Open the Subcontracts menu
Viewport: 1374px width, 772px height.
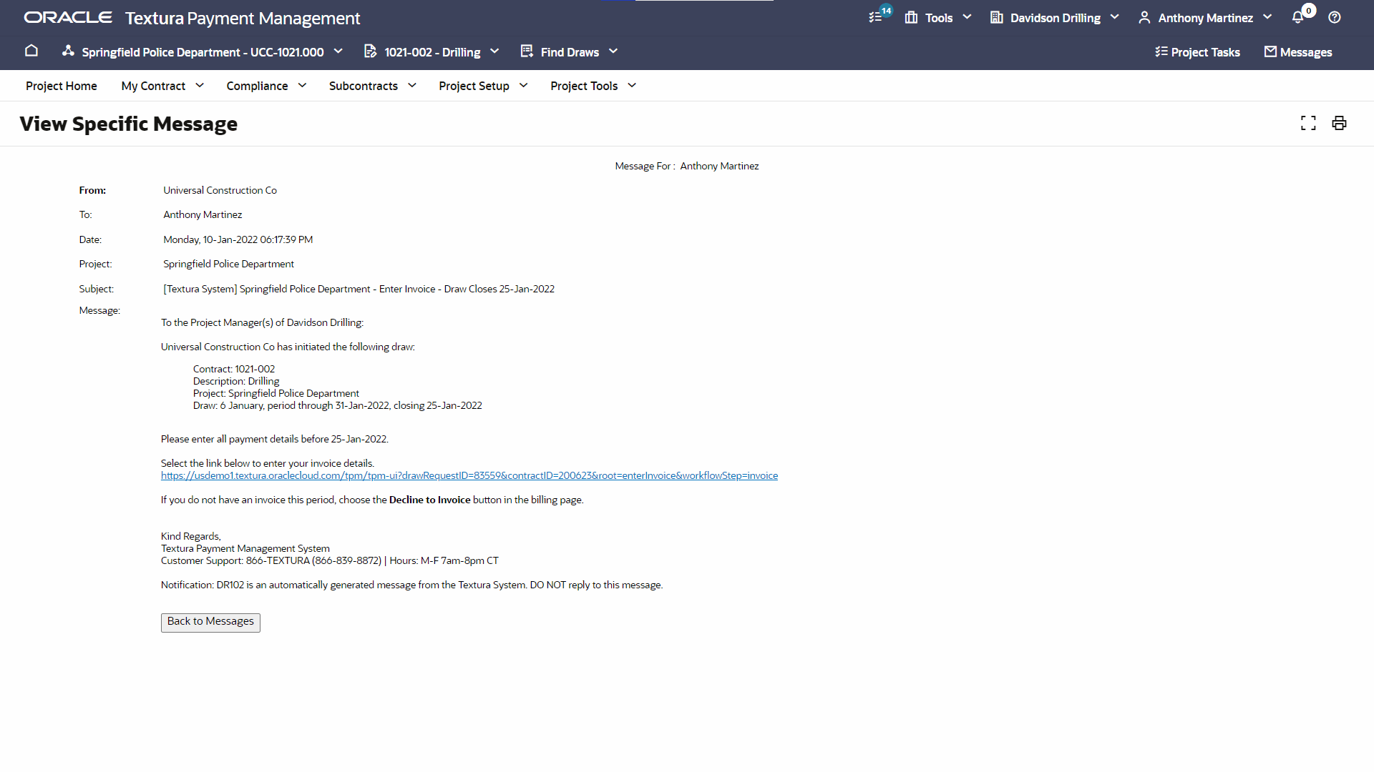[372, 86]
